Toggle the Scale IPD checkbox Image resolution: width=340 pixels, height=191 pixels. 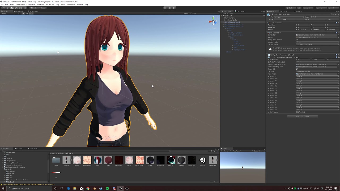coord(297,69)
